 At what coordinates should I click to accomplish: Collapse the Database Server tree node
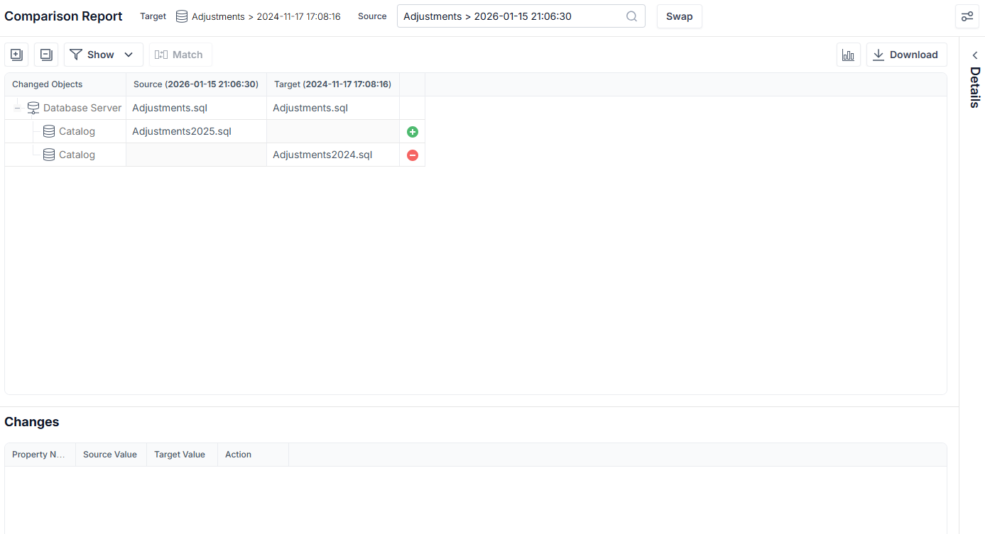(17, 108)
